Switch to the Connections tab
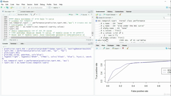Image resolution: width=171 pixels, height=96 pixels. [119, 11]
